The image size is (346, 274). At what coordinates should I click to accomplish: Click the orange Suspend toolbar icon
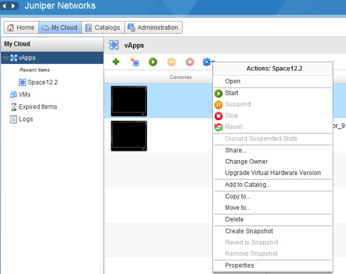click(x=171, y=62)
